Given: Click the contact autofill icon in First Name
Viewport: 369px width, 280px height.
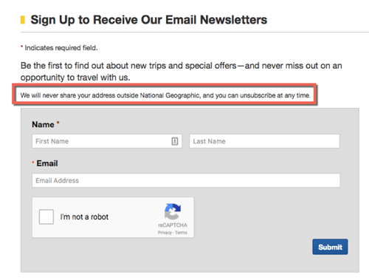Looking at the screenshot, I should (x=175, y=141).
